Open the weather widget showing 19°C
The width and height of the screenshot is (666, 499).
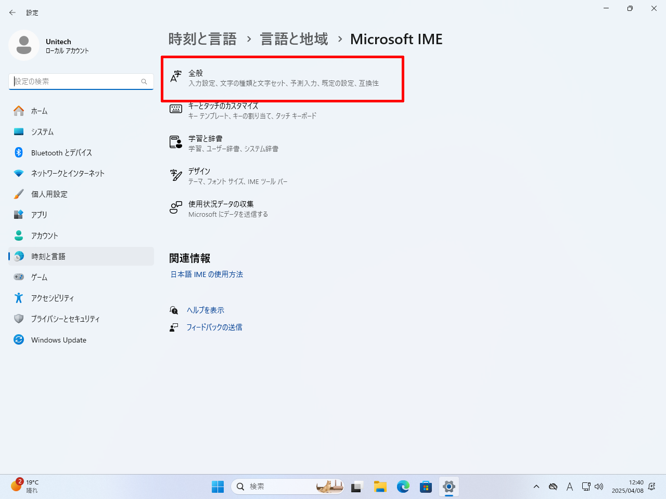click(x=25, y=486)
